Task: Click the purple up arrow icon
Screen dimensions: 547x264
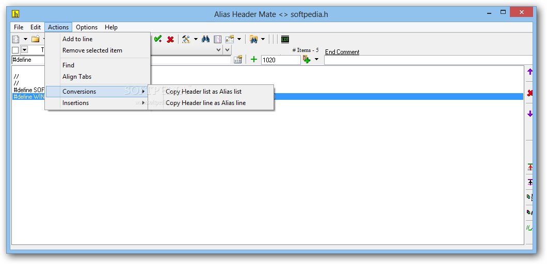Action: [530, 72]
